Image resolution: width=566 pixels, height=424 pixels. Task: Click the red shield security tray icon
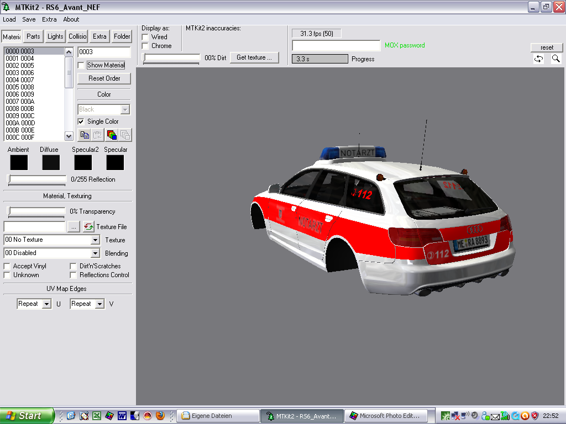tap(535, 416)
